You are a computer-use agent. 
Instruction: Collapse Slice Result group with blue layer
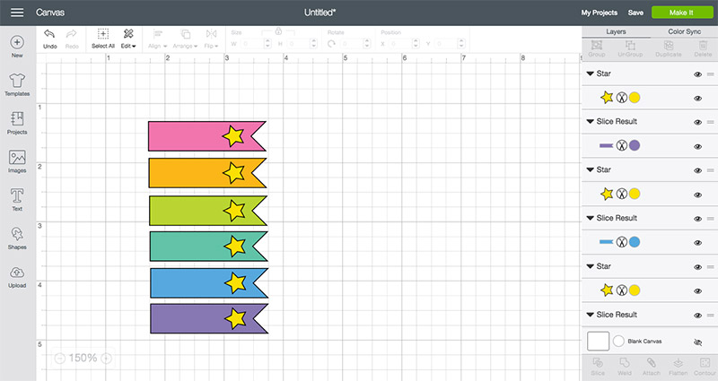(x=591, y=218)
